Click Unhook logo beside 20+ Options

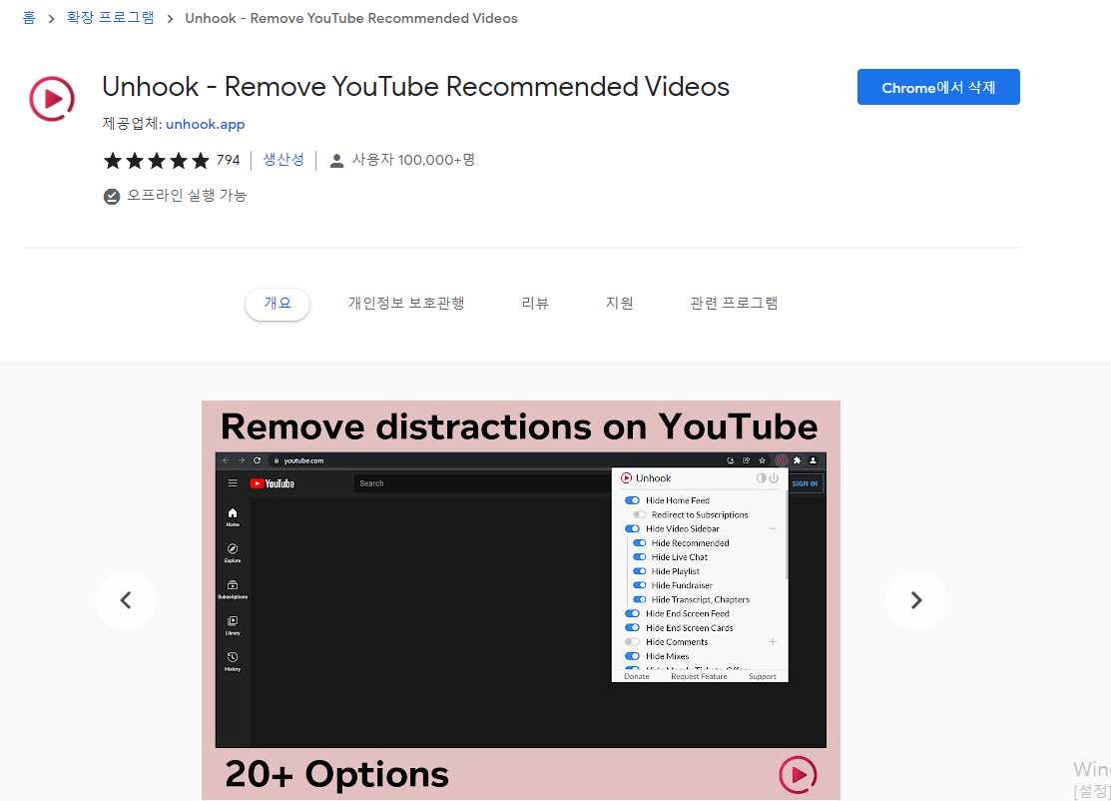tap(798, 775)
